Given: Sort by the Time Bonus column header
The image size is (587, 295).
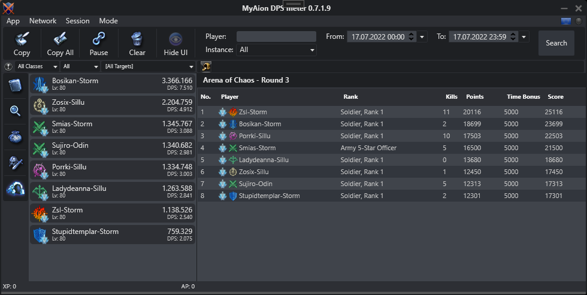Looking at the screenshot, I should point(524,97).
